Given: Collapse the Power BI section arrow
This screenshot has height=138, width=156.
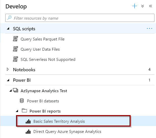Looking at the screenshot, I should [8, 80].
